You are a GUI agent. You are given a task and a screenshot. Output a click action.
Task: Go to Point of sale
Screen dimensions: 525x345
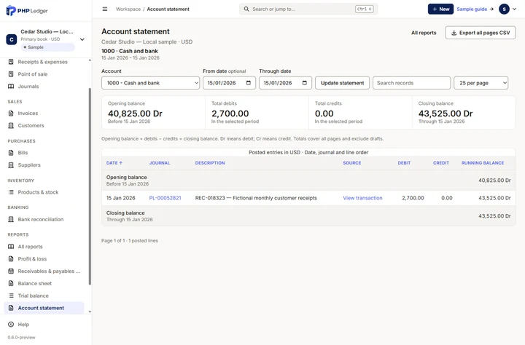click(x=33, y=74)
